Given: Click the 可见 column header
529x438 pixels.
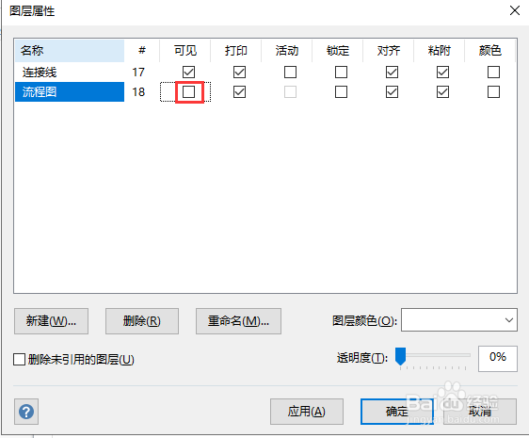Looking at the screenshot, I should pos(185,51).
